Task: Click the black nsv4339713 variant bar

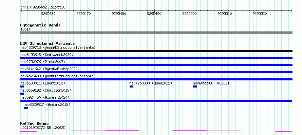Action: coord(156,51)
